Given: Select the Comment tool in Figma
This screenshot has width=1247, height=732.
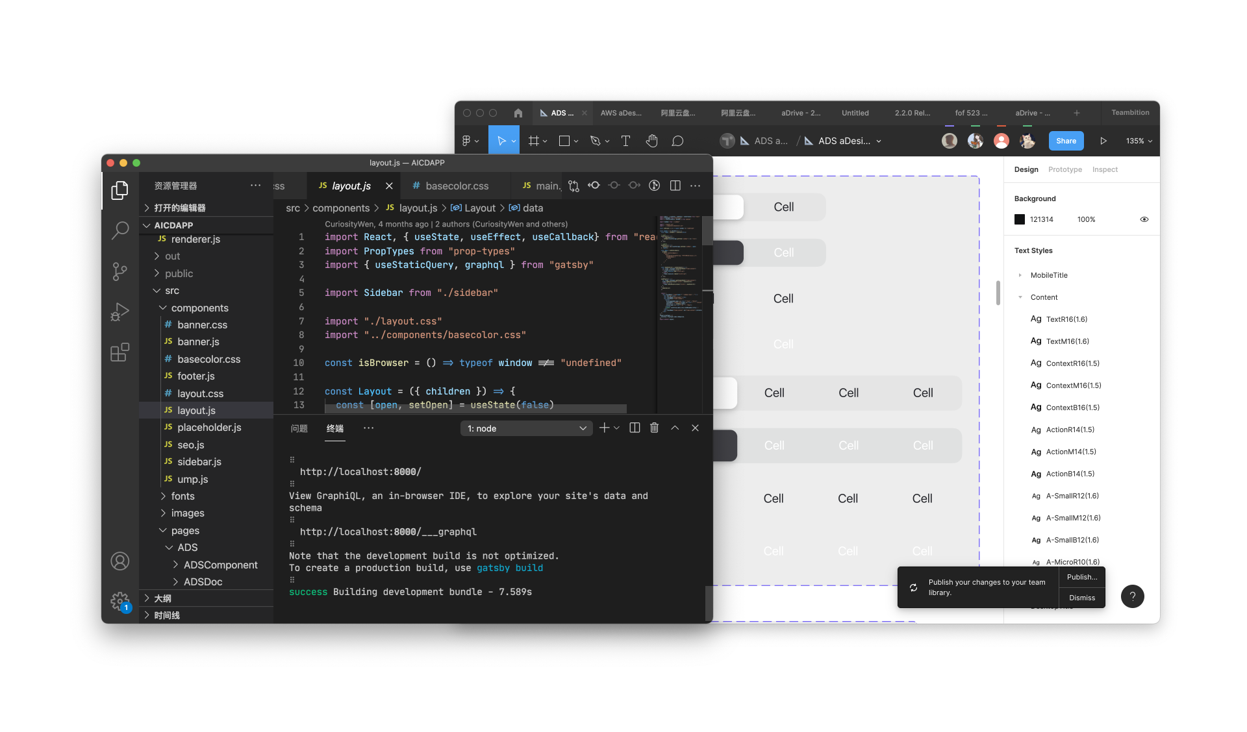Looking at the screenshot, I should [x=677, y=141].
